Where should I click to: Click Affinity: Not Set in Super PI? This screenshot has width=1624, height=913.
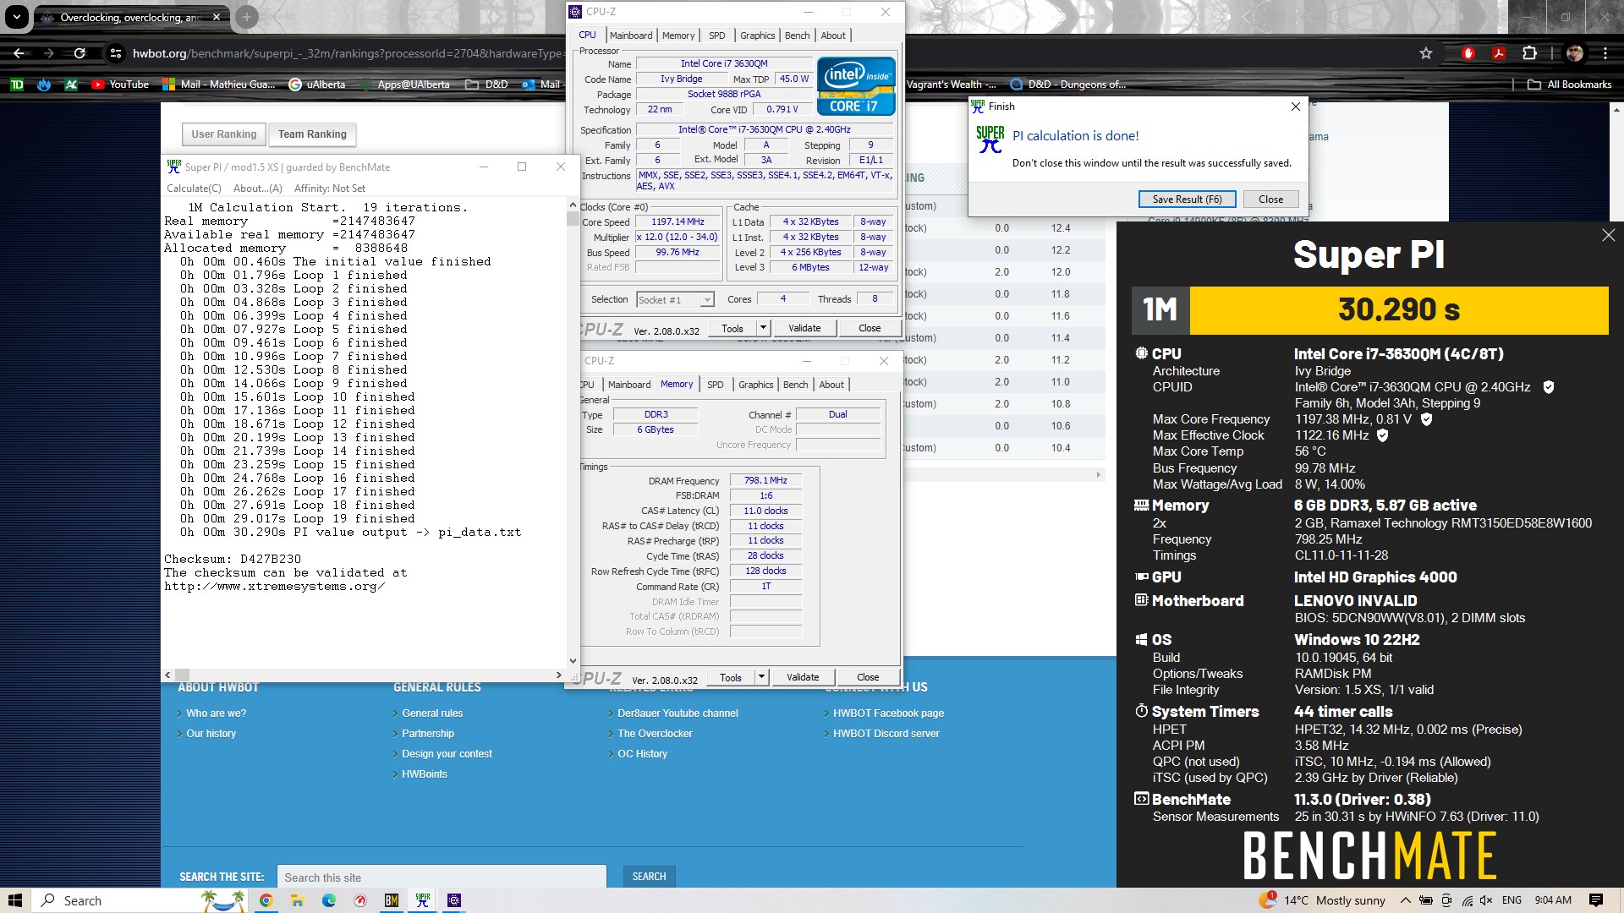coord(330,189)
